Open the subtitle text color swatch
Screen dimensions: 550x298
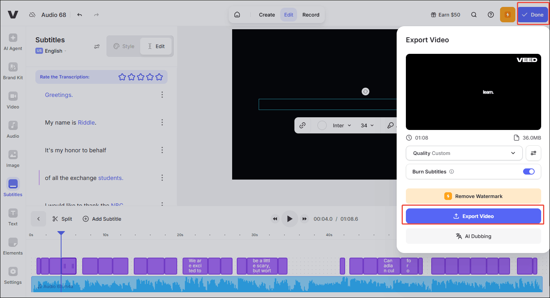[322, 125]
